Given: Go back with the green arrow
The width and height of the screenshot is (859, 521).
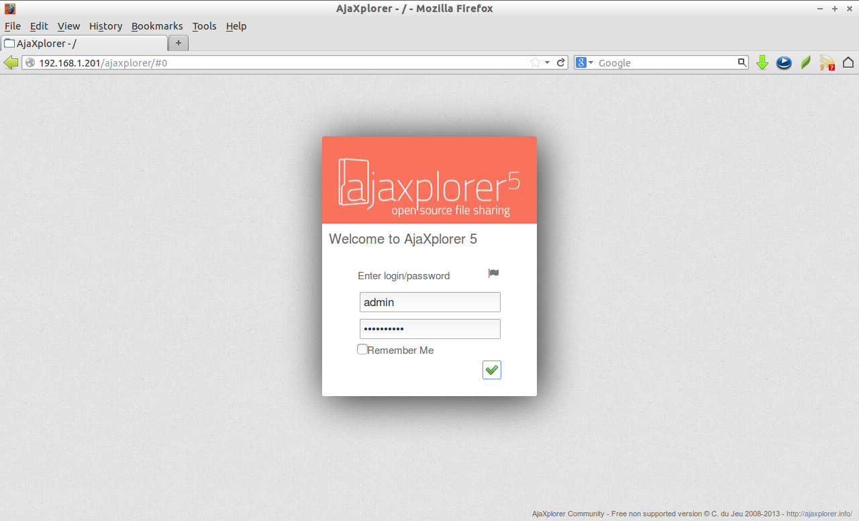Looking at the screenshot, I should [11, 62].
